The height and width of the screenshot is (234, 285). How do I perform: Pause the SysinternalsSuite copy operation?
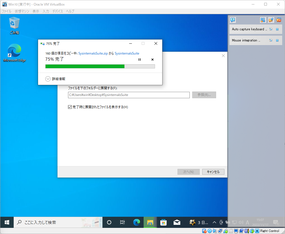coord(140,60)
